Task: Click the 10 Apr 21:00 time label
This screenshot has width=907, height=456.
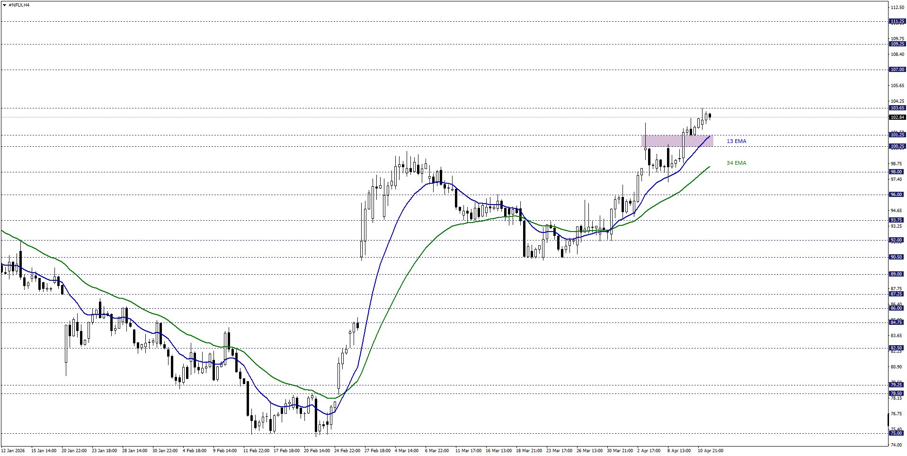Action: click(x=710, y=450)
